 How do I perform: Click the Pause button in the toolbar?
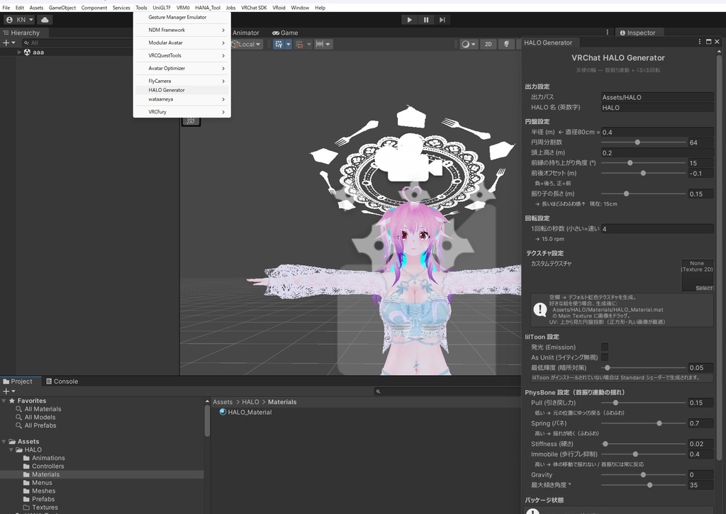click(x=425, y=19)
